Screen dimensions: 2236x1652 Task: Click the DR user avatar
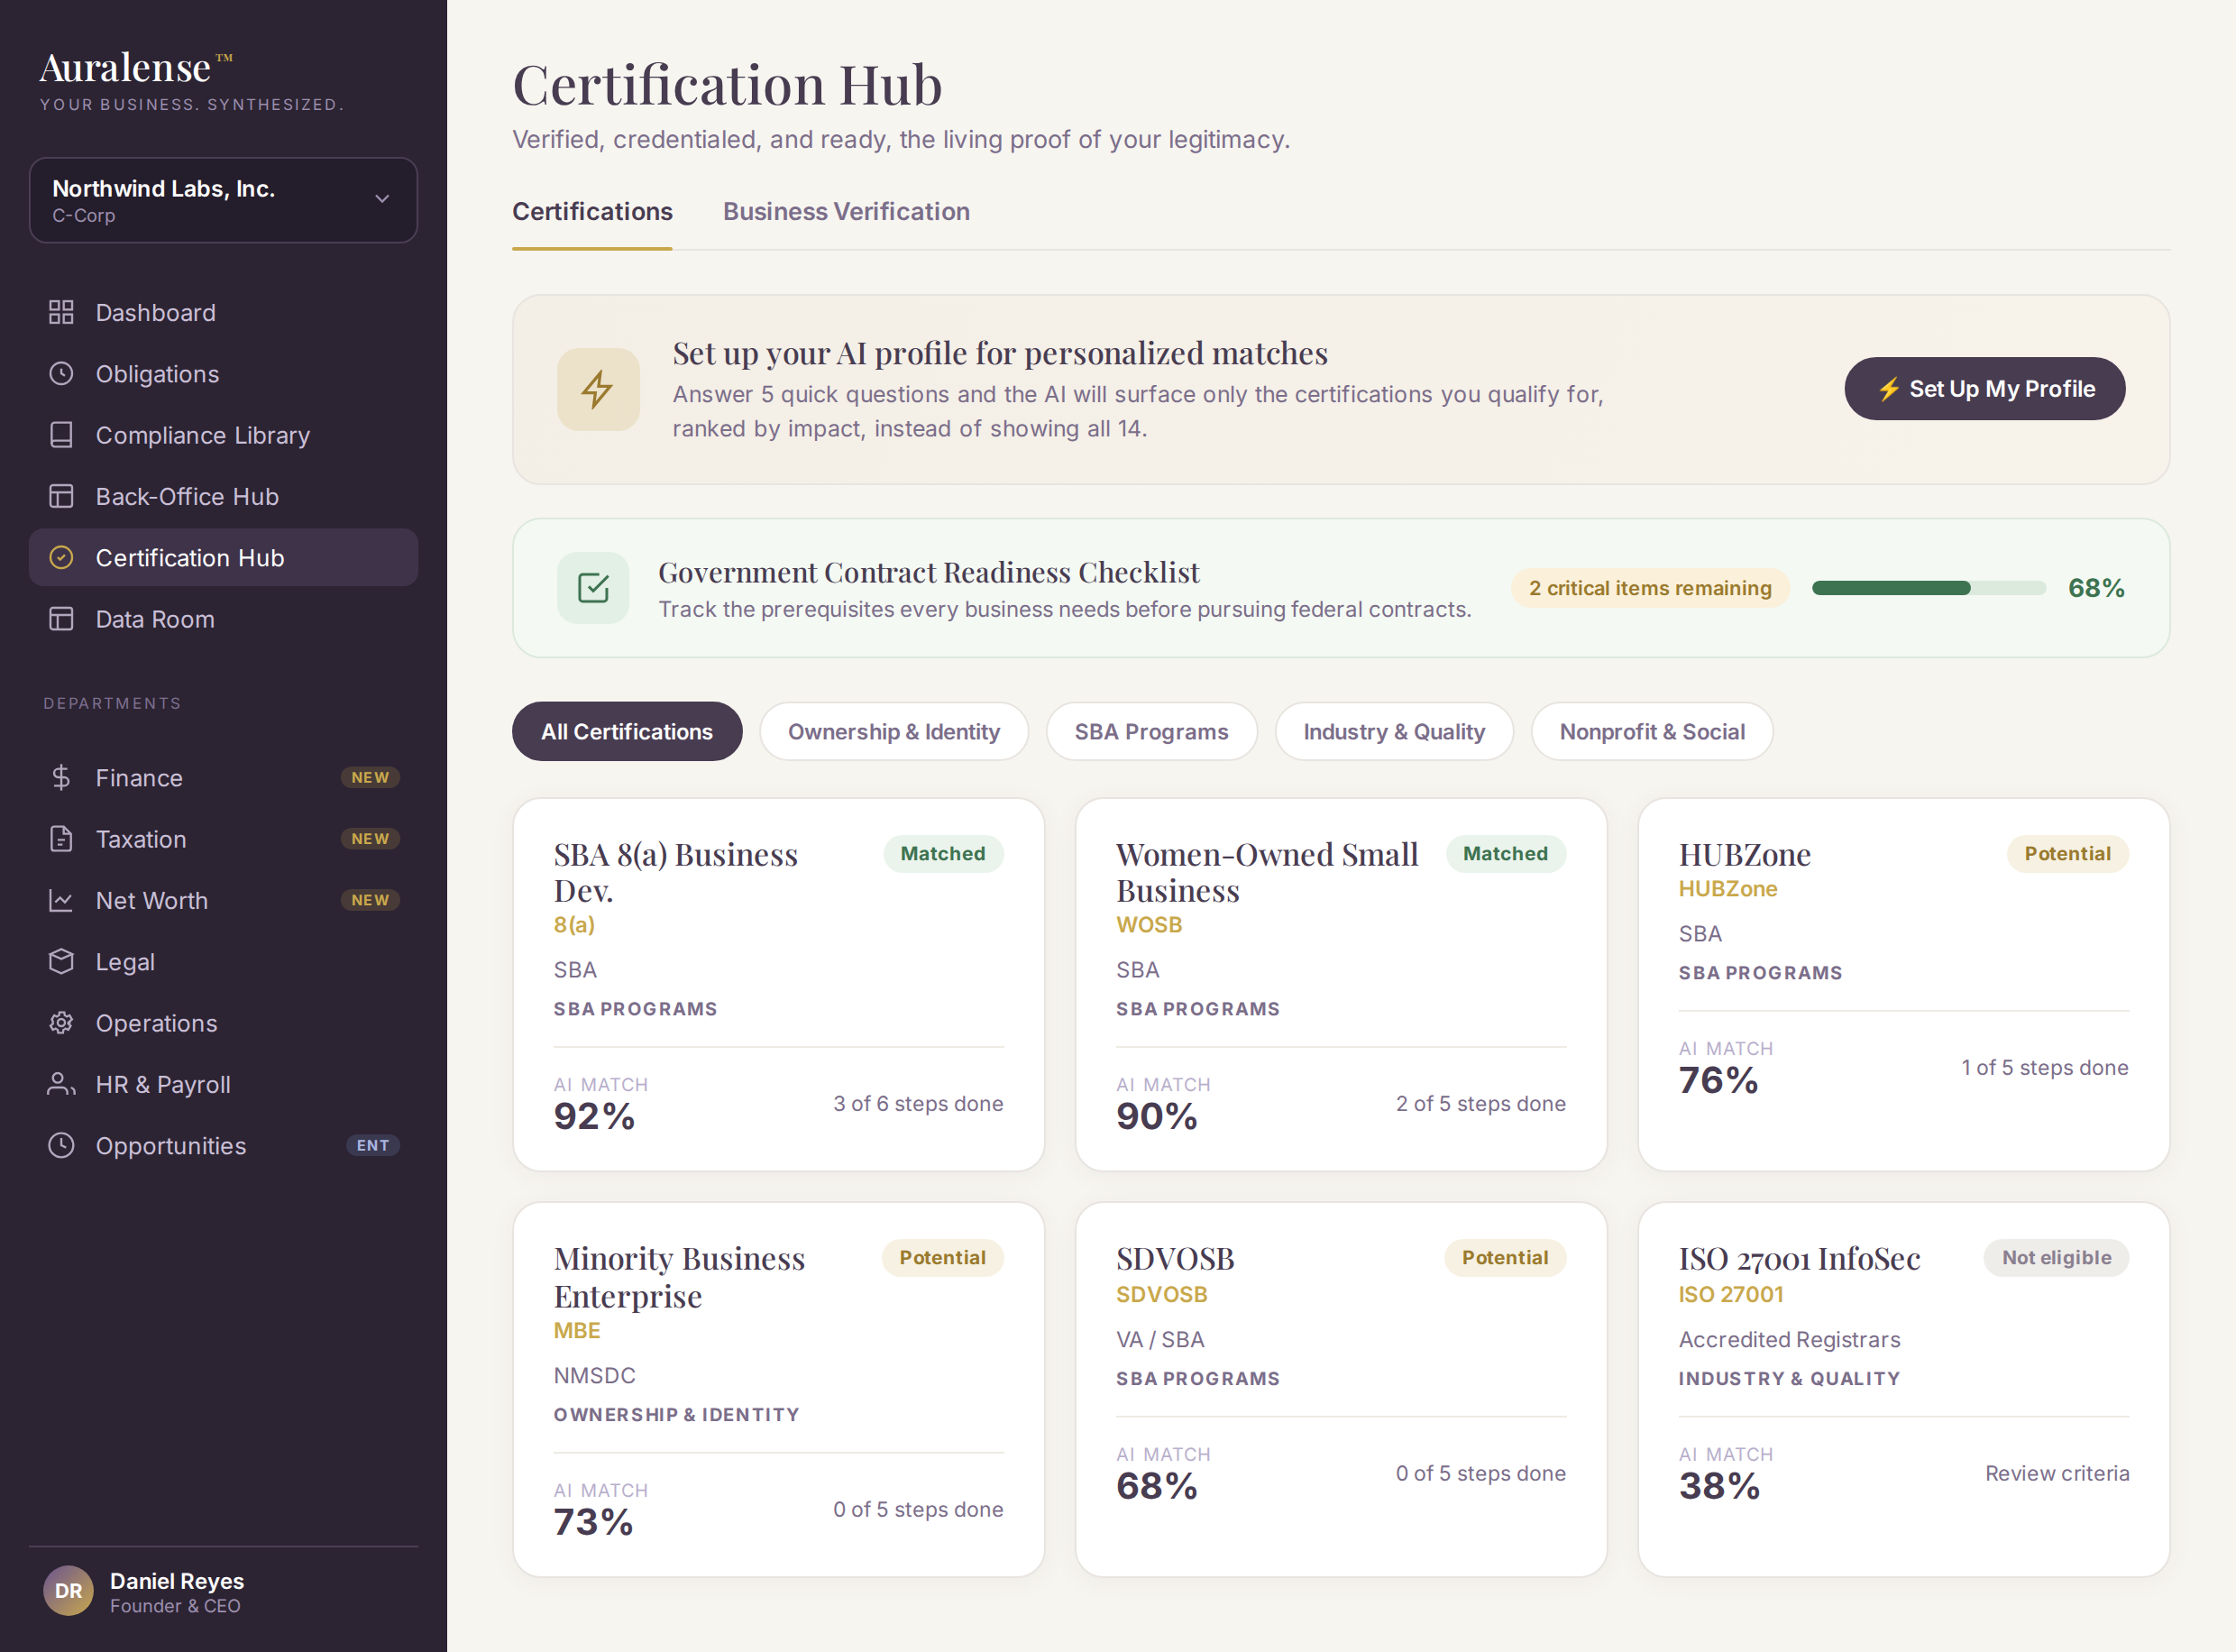point(68,1591)
